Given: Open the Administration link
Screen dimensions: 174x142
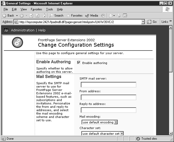Looking at the screenshot, I should pos(23,30).
